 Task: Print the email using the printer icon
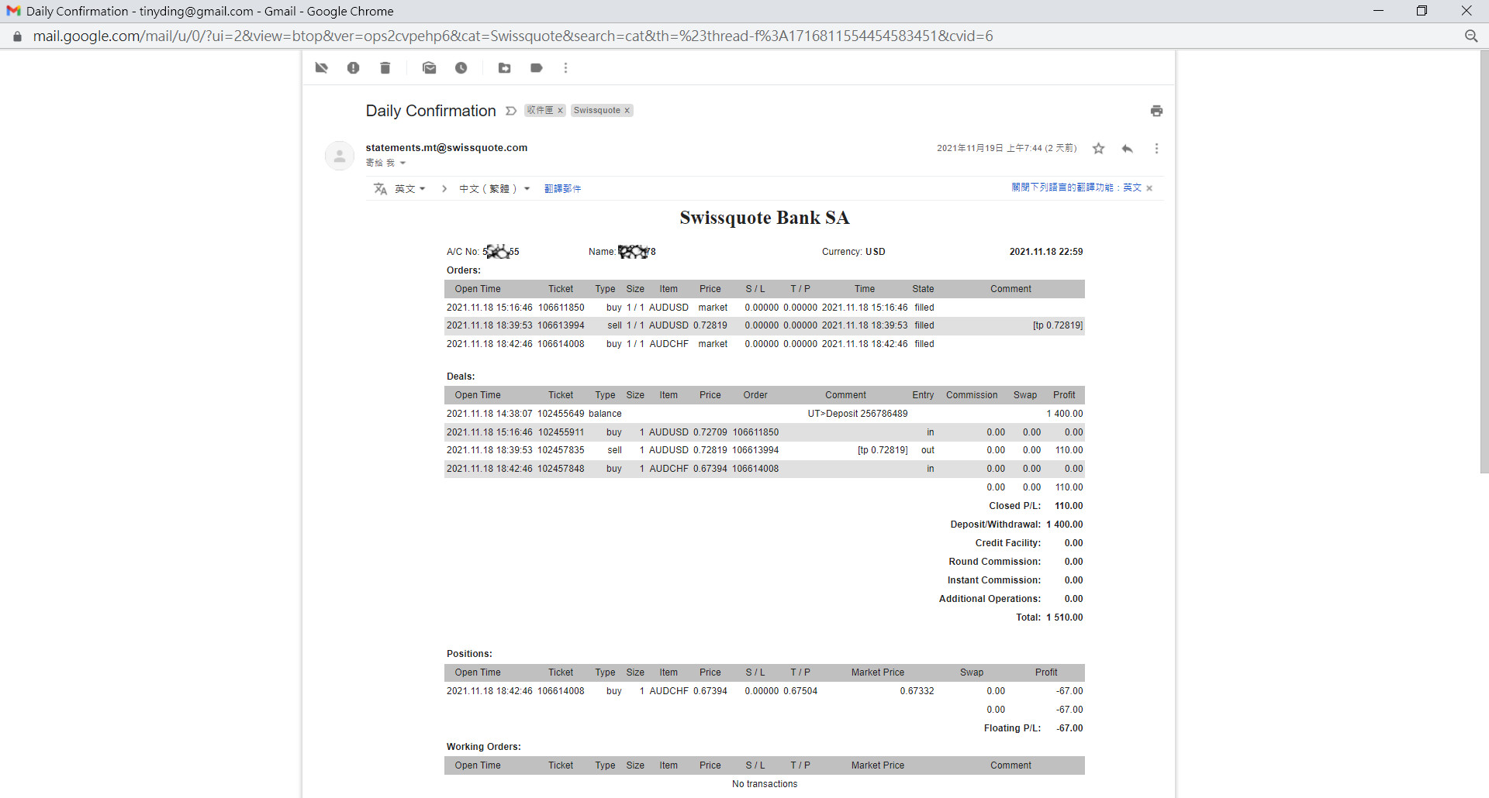1157,111
